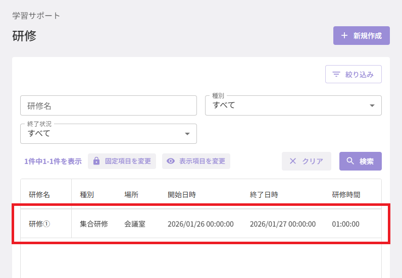The width and height of the screenshot is (402, 278).
Task: Click the 場所 column header
Action: point(131,195)
